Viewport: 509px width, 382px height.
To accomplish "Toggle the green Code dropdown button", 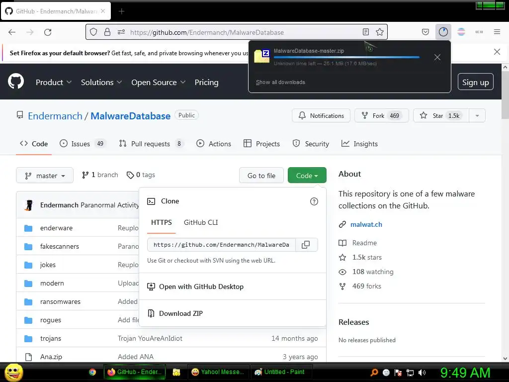I will [307, 176].
